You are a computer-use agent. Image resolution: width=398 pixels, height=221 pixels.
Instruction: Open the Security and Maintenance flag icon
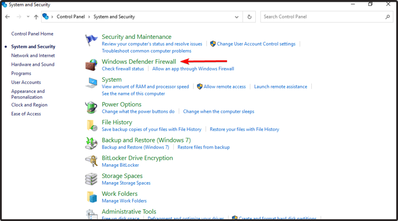pos(91,40)
